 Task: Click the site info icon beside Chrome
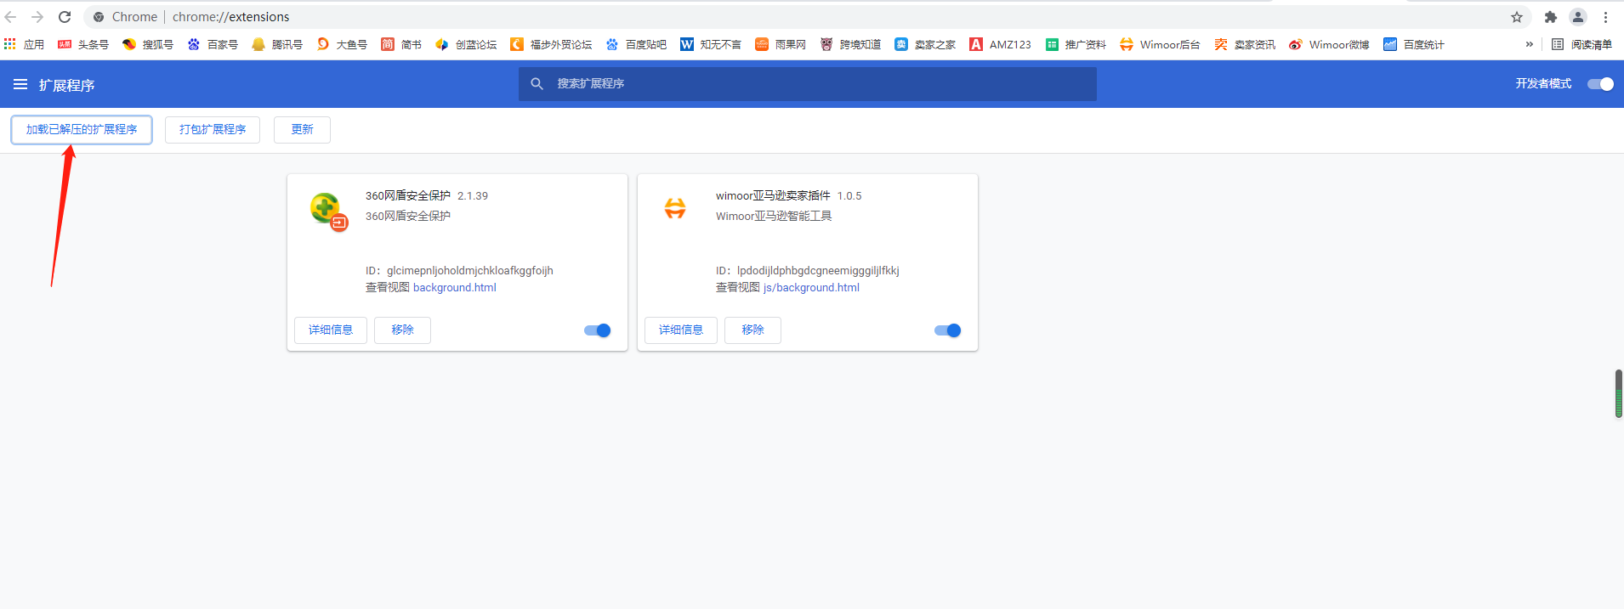pyautogui.click(x=99, y=17)
